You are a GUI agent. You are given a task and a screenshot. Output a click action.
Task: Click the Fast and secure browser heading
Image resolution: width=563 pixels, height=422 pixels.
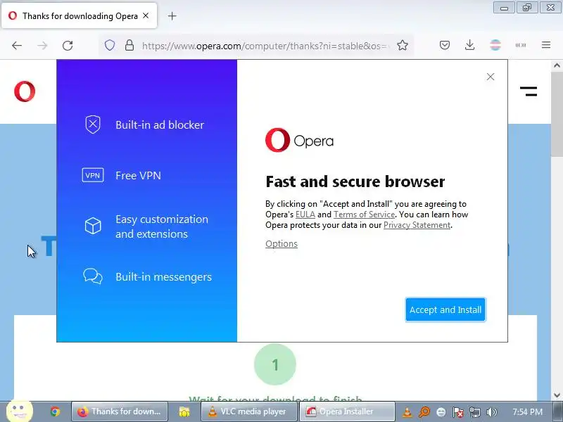coord(355,181)
